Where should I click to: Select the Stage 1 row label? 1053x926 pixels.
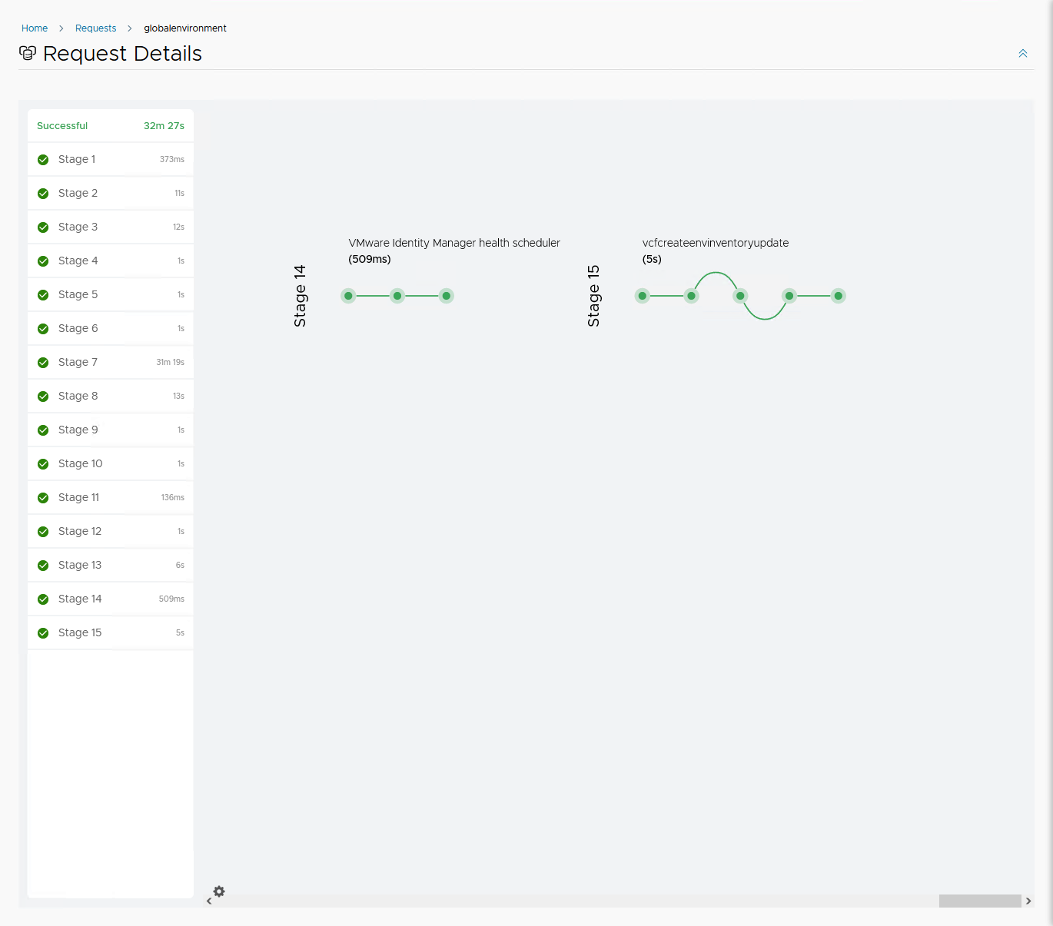pos(77,159)
